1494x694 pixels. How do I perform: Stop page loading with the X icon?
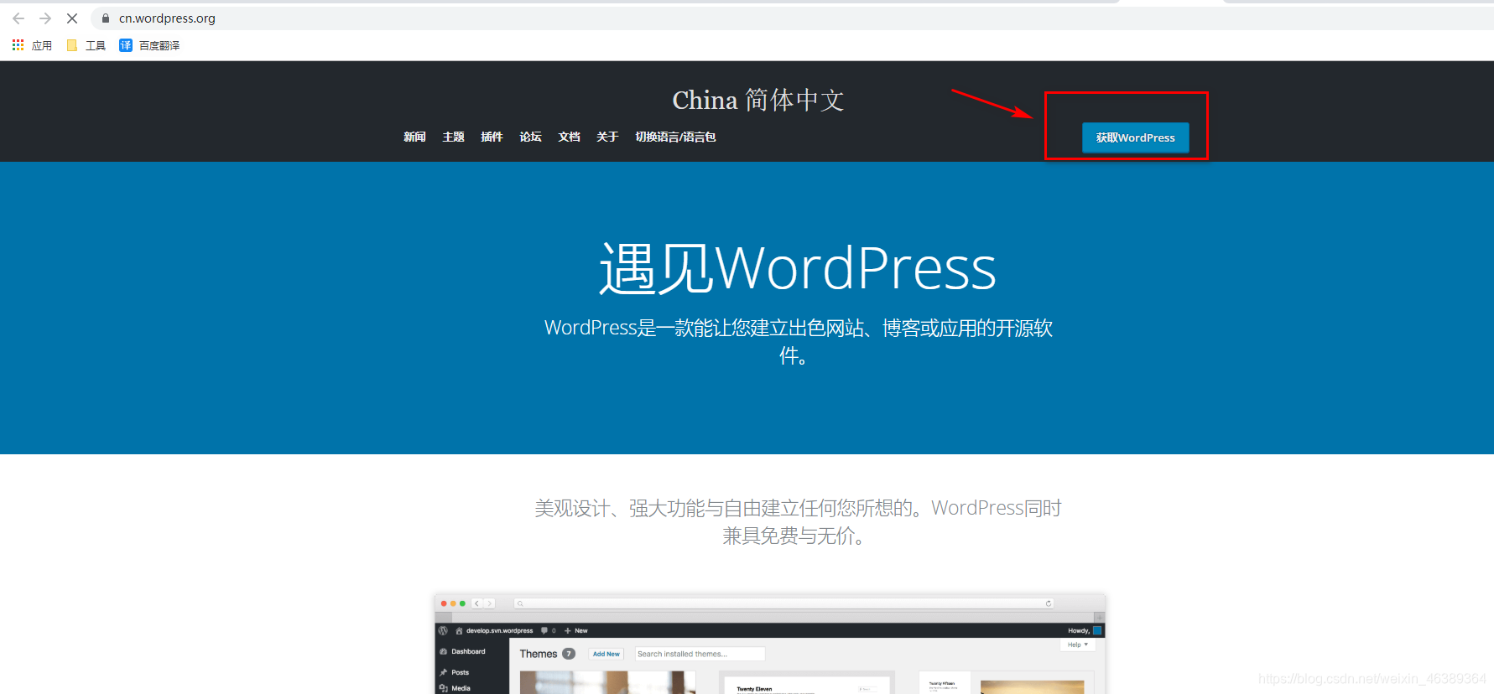click(72, 18)
